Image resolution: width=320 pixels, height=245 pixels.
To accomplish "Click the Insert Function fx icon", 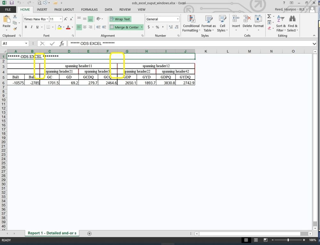I will pos(62,43).
